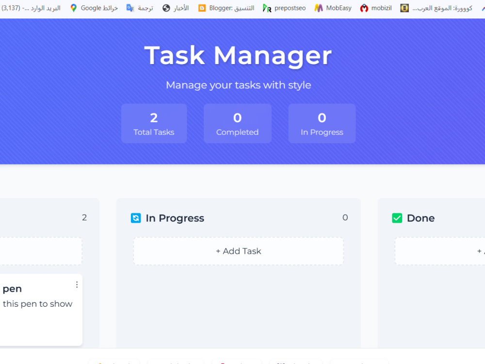
Task: Add a task to the Done column
Action: tap(440, 251)
